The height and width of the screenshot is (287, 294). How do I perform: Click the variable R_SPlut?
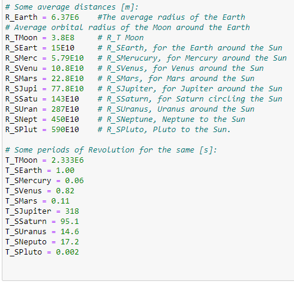click(x=21, y=130)
